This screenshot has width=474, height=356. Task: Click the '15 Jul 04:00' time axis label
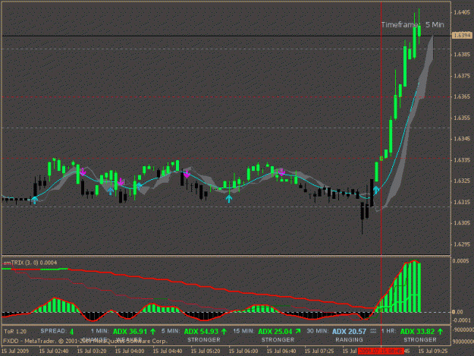pos(130,351)
